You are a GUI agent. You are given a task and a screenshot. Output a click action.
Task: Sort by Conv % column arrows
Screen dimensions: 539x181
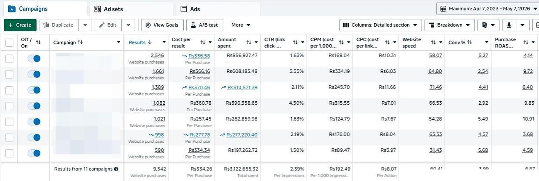point(470,42)
